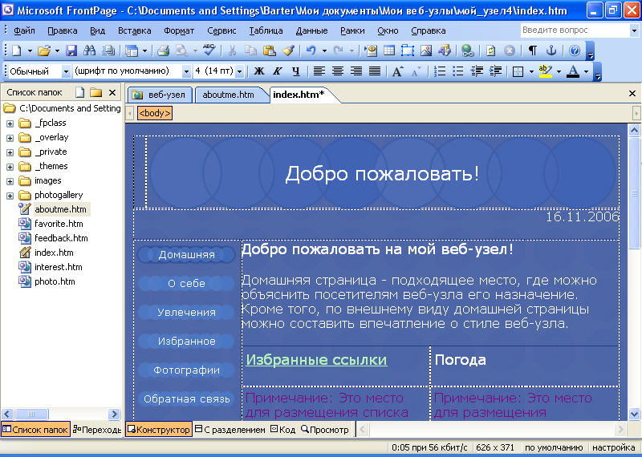The width and height of the screenshot is (642, 457).
Task: Click the bookmark anchor icon
Action: point(551,51)
